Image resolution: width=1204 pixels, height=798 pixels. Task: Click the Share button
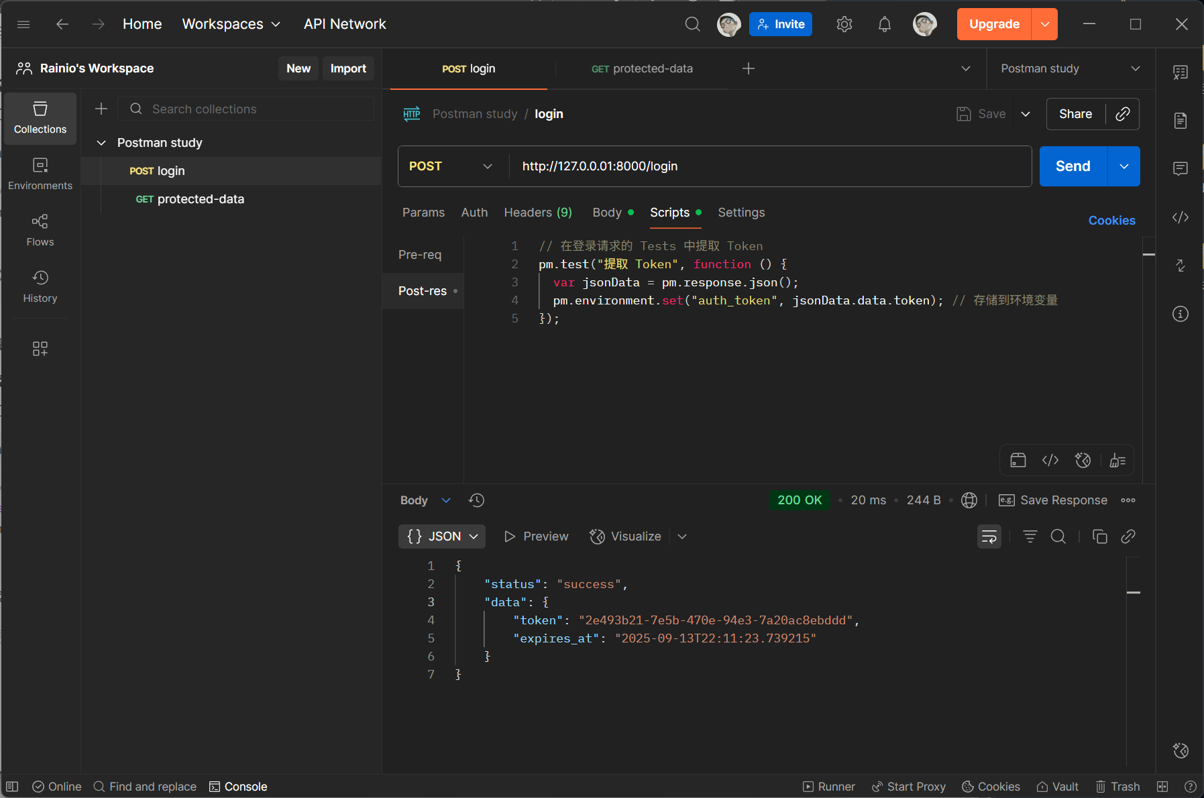tap(1075, 114)
